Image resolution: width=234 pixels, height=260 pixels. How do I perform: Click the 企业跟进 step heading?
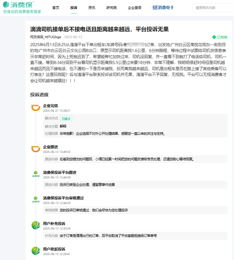[50, 147]
